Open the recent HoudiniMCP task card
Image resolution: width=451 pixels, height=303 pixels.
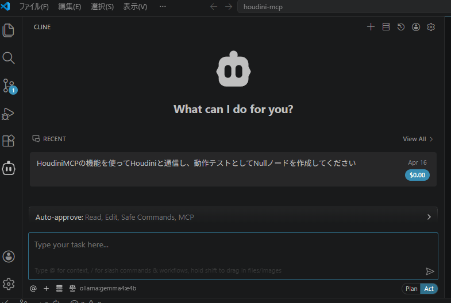pyautogui.click(x=233, y=169)
